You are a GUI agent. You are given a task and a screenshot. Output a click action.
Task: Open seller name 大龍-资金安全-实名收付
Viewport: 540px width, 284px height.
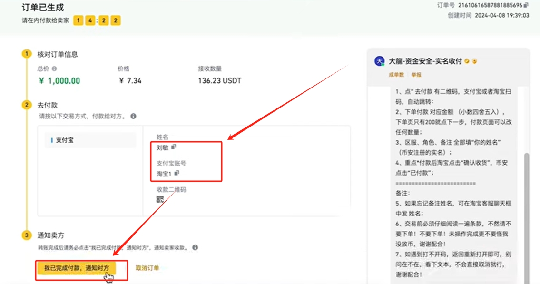425,61
